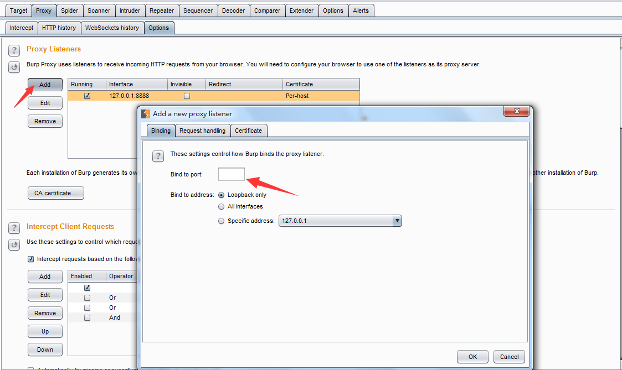The height and width of the screenshot is (370, 622).
Task: Select Specific address radio option
Action: pos(222,221)
